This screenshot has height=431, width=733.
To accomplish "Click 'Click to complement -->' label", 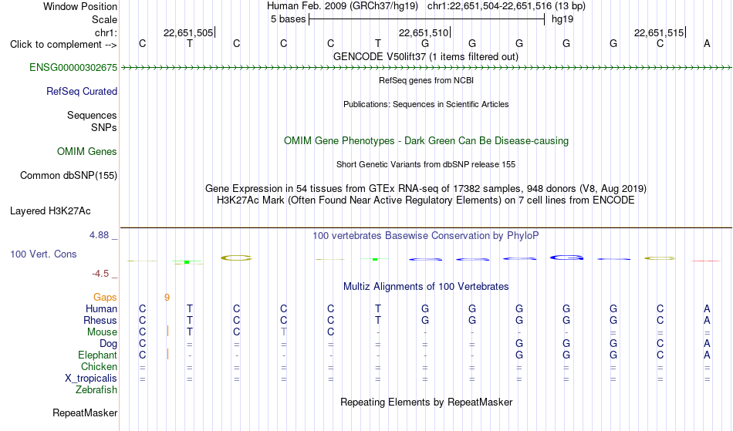I will click(63, 45).
